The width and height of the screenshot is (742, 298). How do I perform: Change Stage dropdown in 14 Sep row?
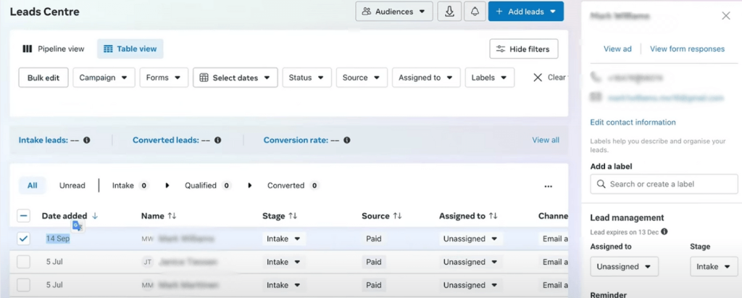(284, 239)
